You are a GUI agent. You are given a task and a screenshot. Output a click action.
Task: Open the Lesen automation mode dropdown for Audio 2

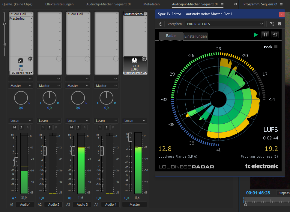coord(49,121)
